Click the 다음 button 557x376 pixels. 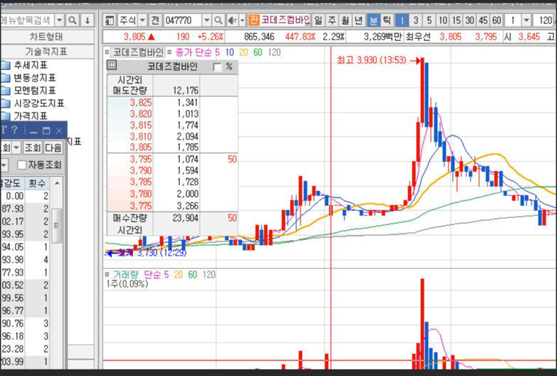(x=54, y=148)
